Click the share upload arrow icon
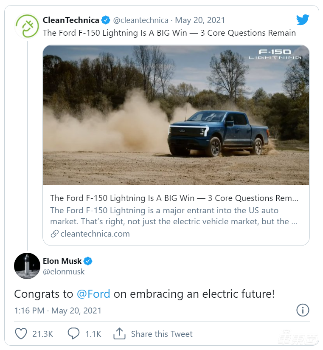 [x=119, y=334]
